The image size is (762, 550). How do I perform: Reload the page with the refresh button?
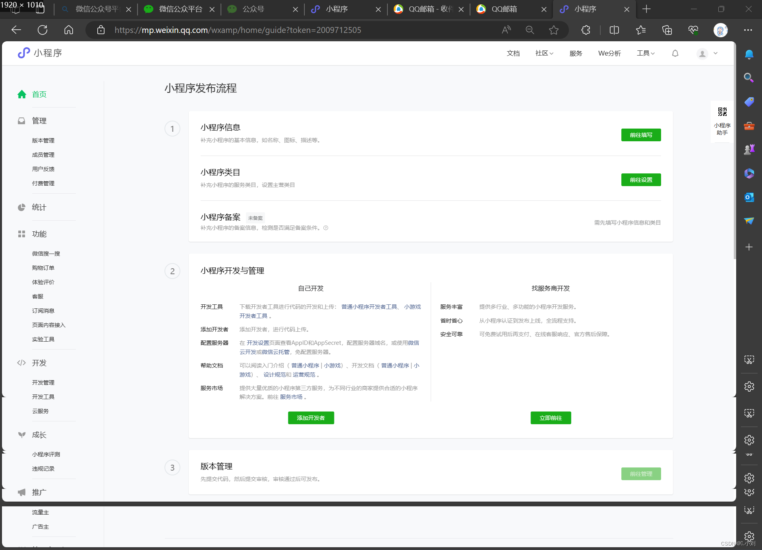click(x=43, y=30)
